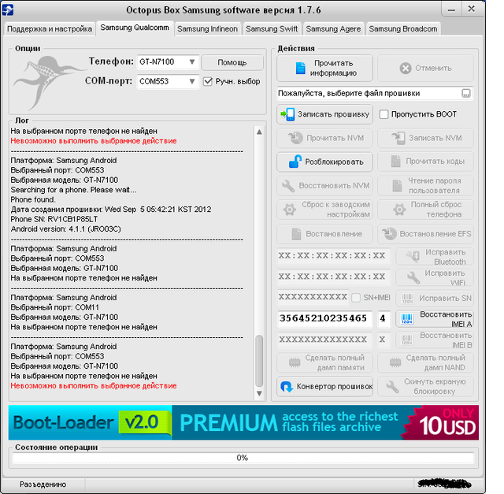
Task: Click the firmware converter blue arrow icon
Action: pyautogui.click(x=287, y=387)
